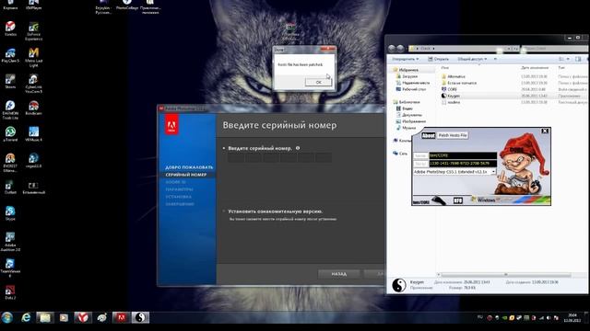590x331 pixels.
Task: Select 'Избранное' in the Explorer sidebar
Action: [408, 70]
